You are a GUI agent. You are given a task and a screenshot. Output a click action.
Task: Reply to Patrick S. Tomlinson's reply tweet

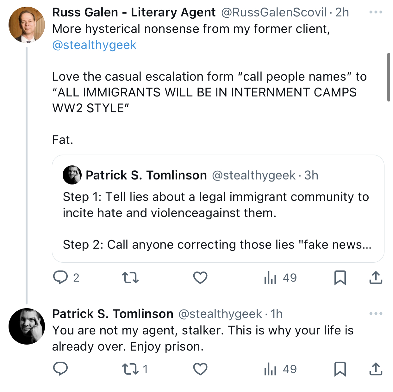[60, 369]
